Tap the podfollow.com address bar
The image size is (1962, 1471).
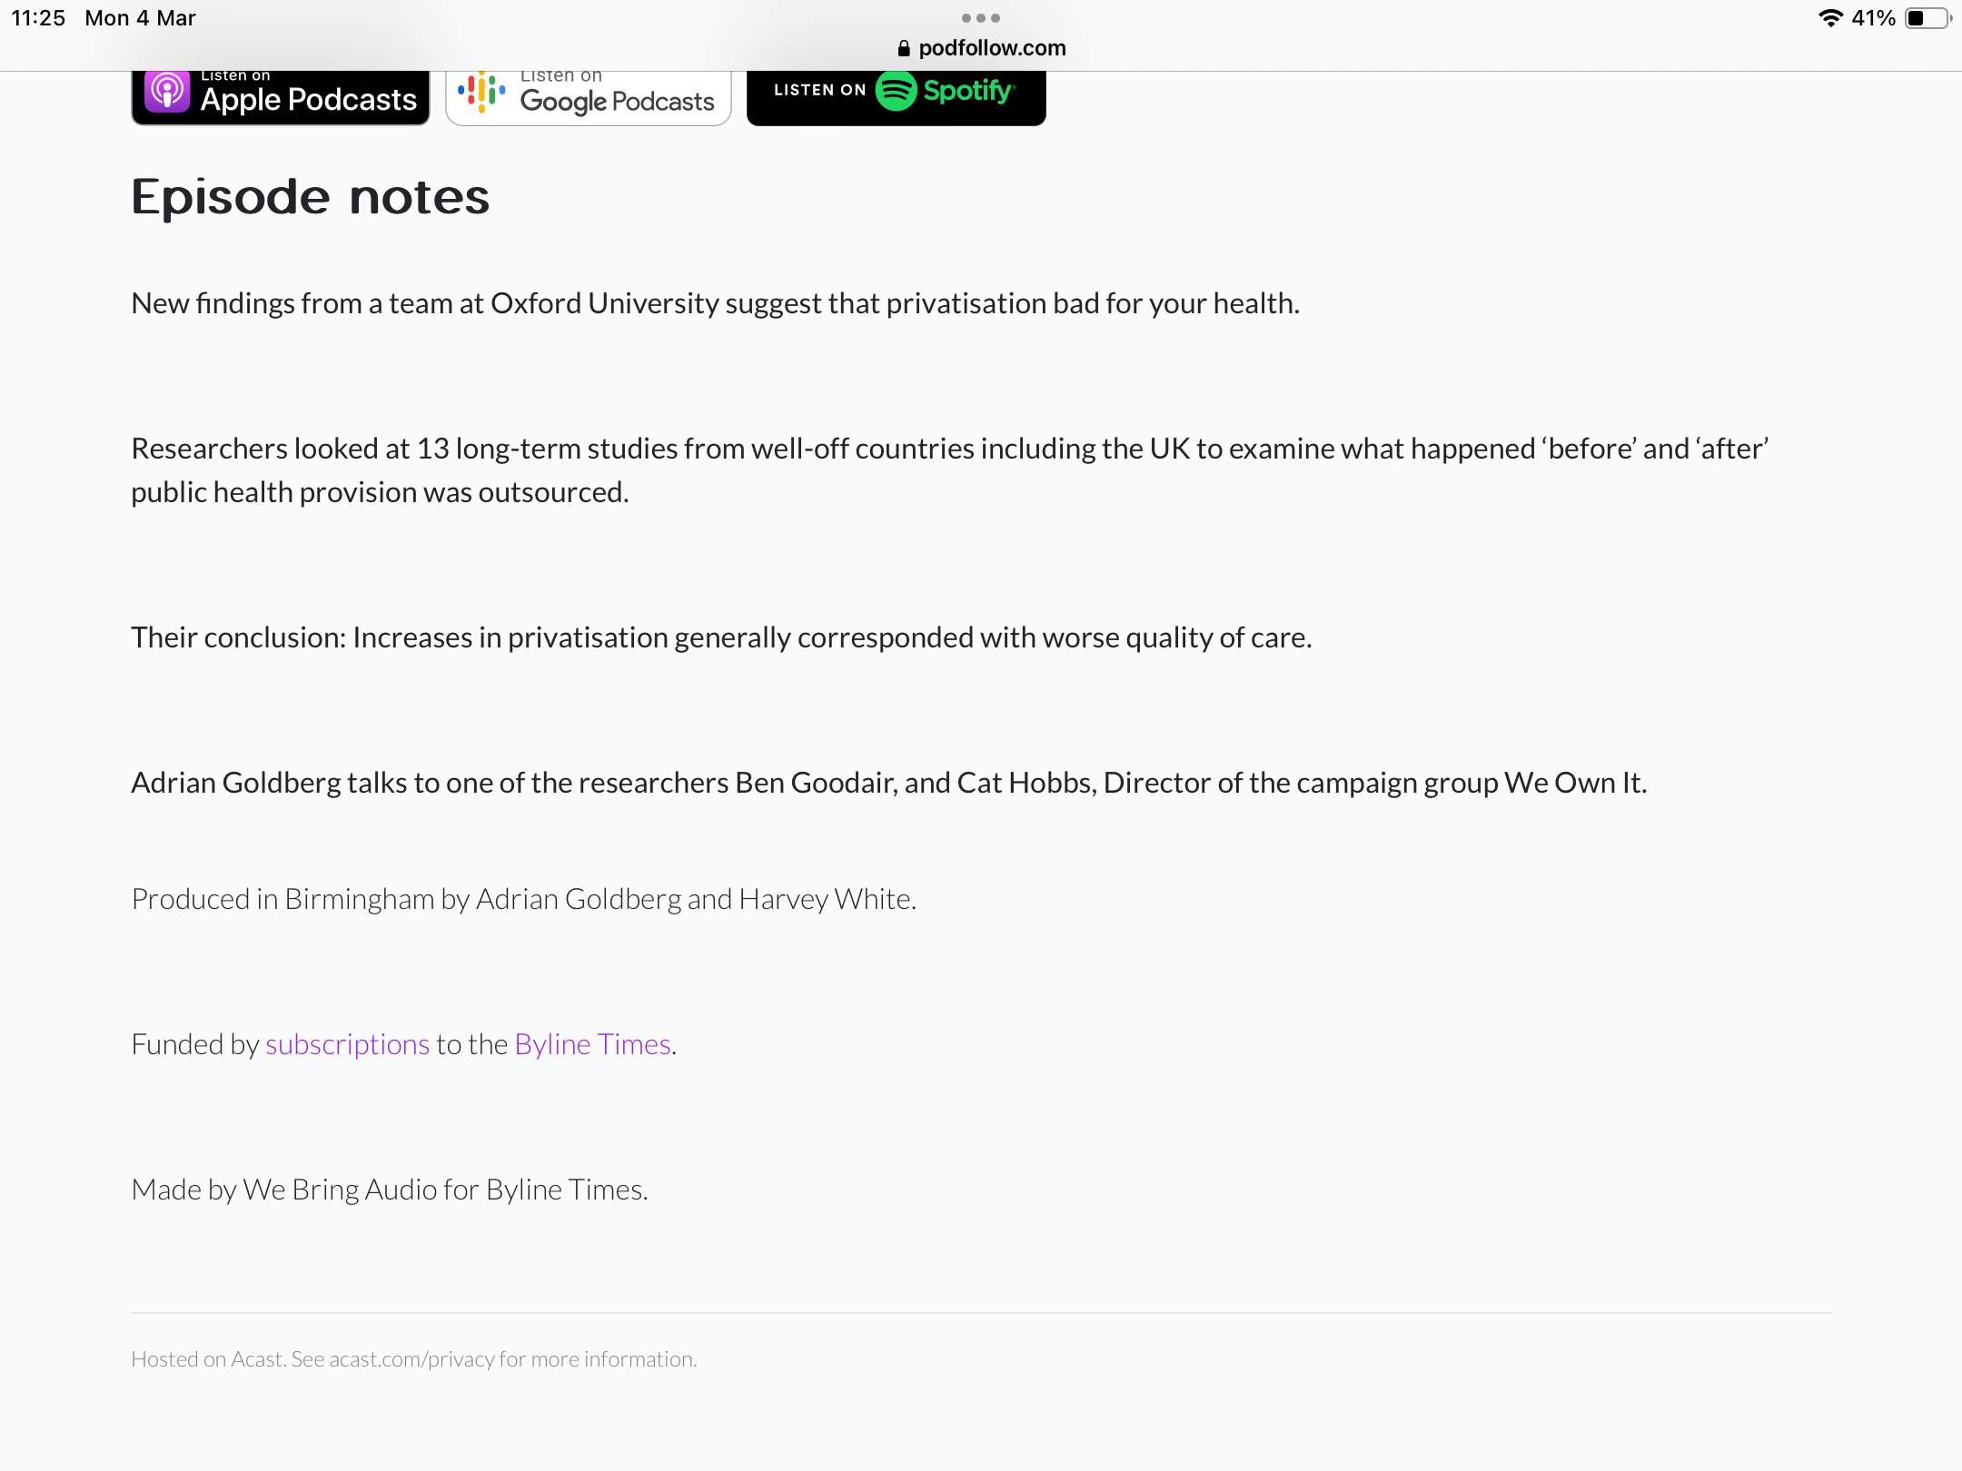(x=981, y=48)
